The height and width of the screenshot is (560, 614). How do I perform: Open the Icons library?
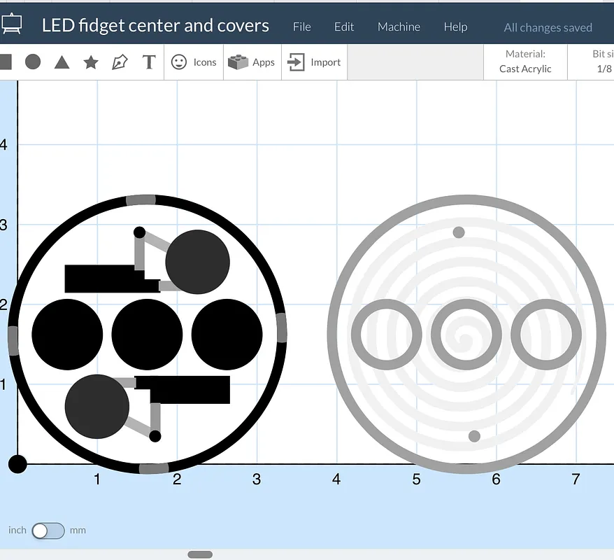(194, 62)
